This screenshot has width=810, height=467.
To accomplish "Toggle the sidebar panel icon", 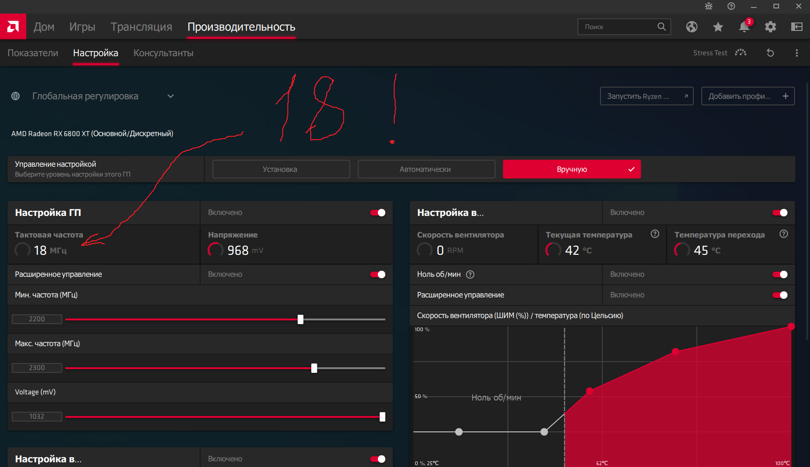I will coord(797,27).
